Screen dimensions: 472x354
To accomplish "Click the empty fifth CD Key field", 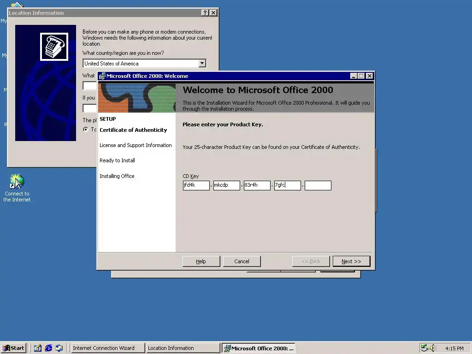I will tap(318, 185).
